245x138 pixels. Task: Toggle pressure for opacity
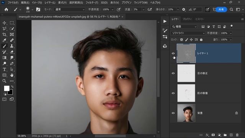[x=119, y=10]
